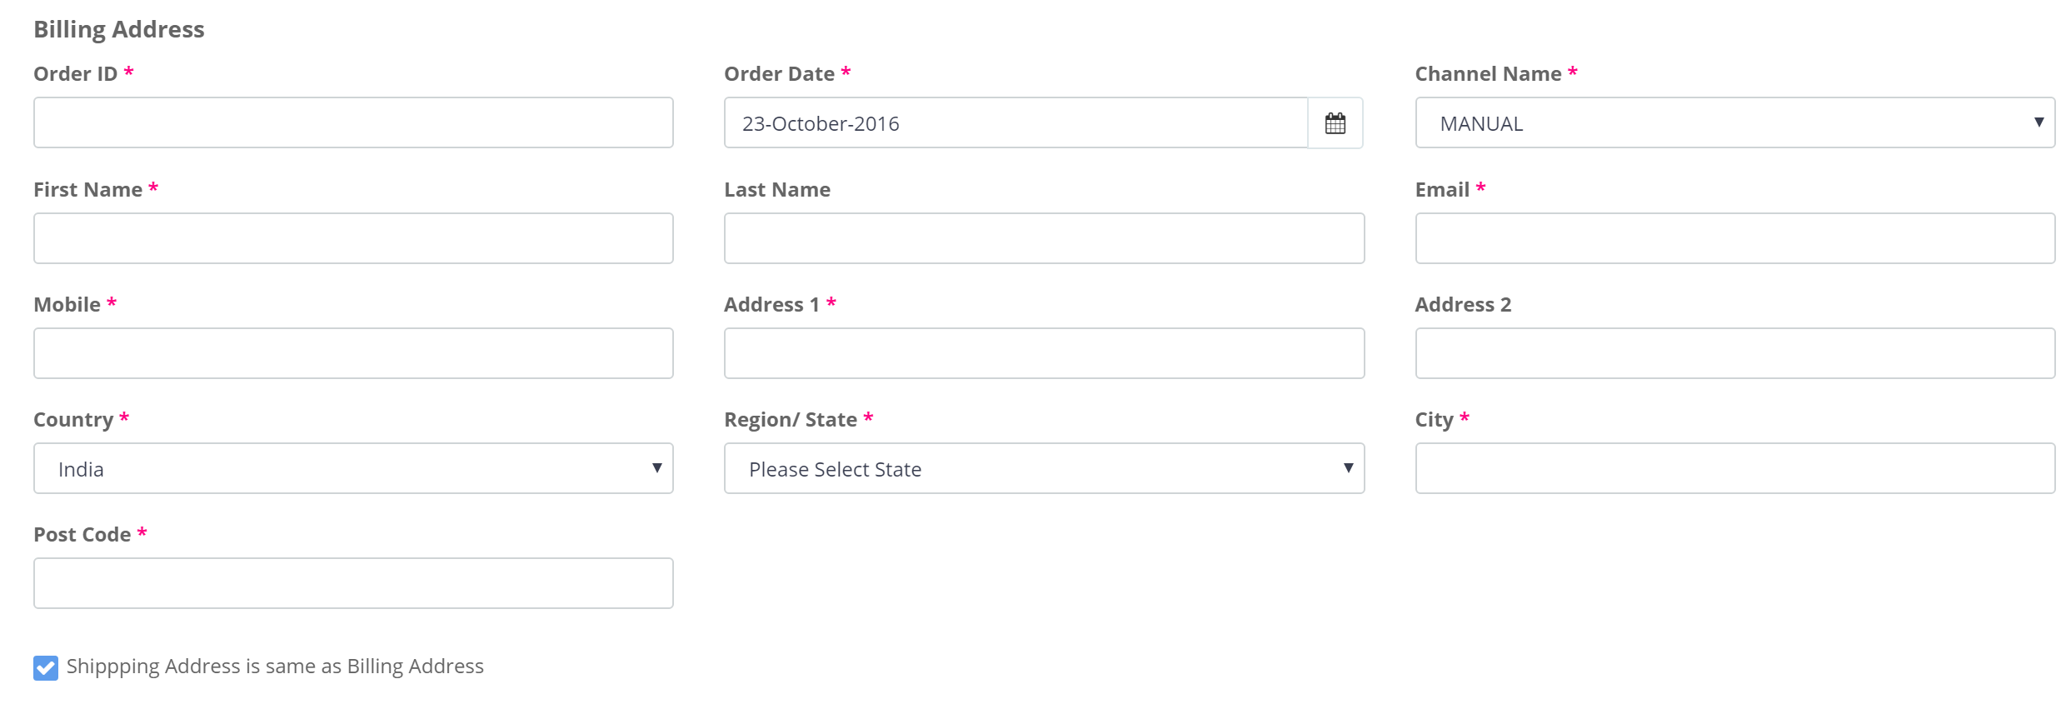This screenshot has height=704, width=2066.
Task: Click the Order Date text field
Action: [1016, 123]
